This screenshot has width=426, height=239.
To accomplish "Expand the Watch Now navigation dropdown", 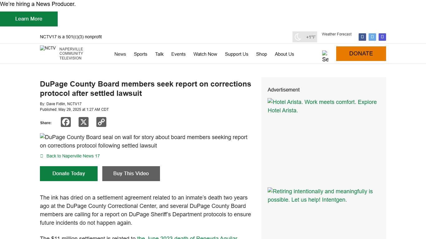I will [205, 54].
